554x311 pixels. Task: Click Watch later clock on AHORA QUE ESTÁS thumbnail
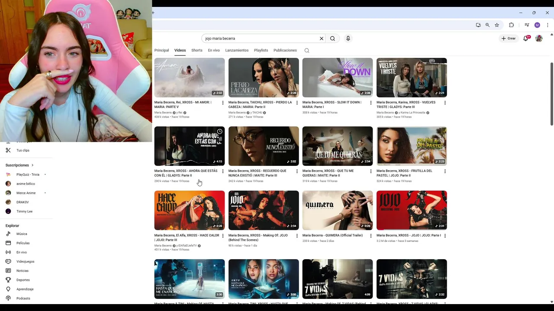pos(220,131)
